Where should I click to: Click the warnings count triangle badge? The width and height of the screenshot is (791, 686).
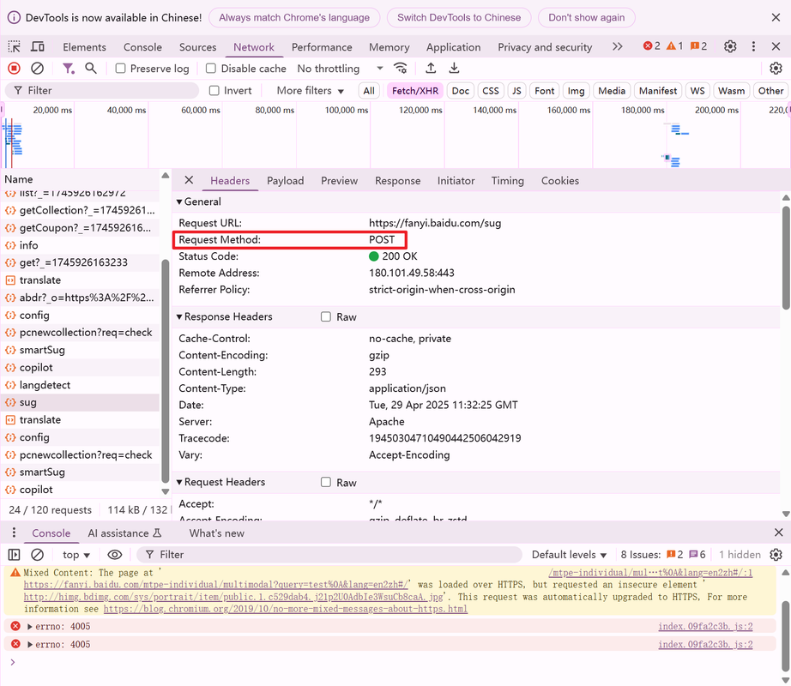(x=674, y=46)
